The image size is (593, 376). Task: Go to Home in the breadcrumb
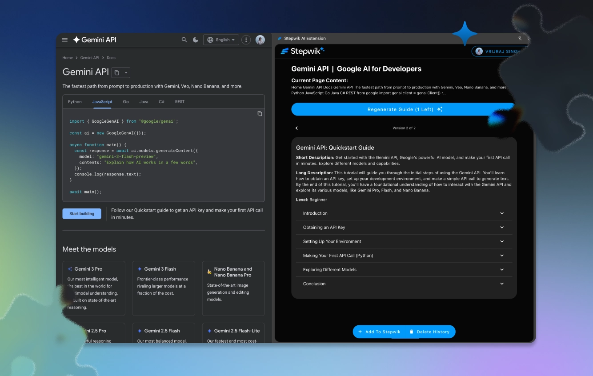(x=68, y=58)
